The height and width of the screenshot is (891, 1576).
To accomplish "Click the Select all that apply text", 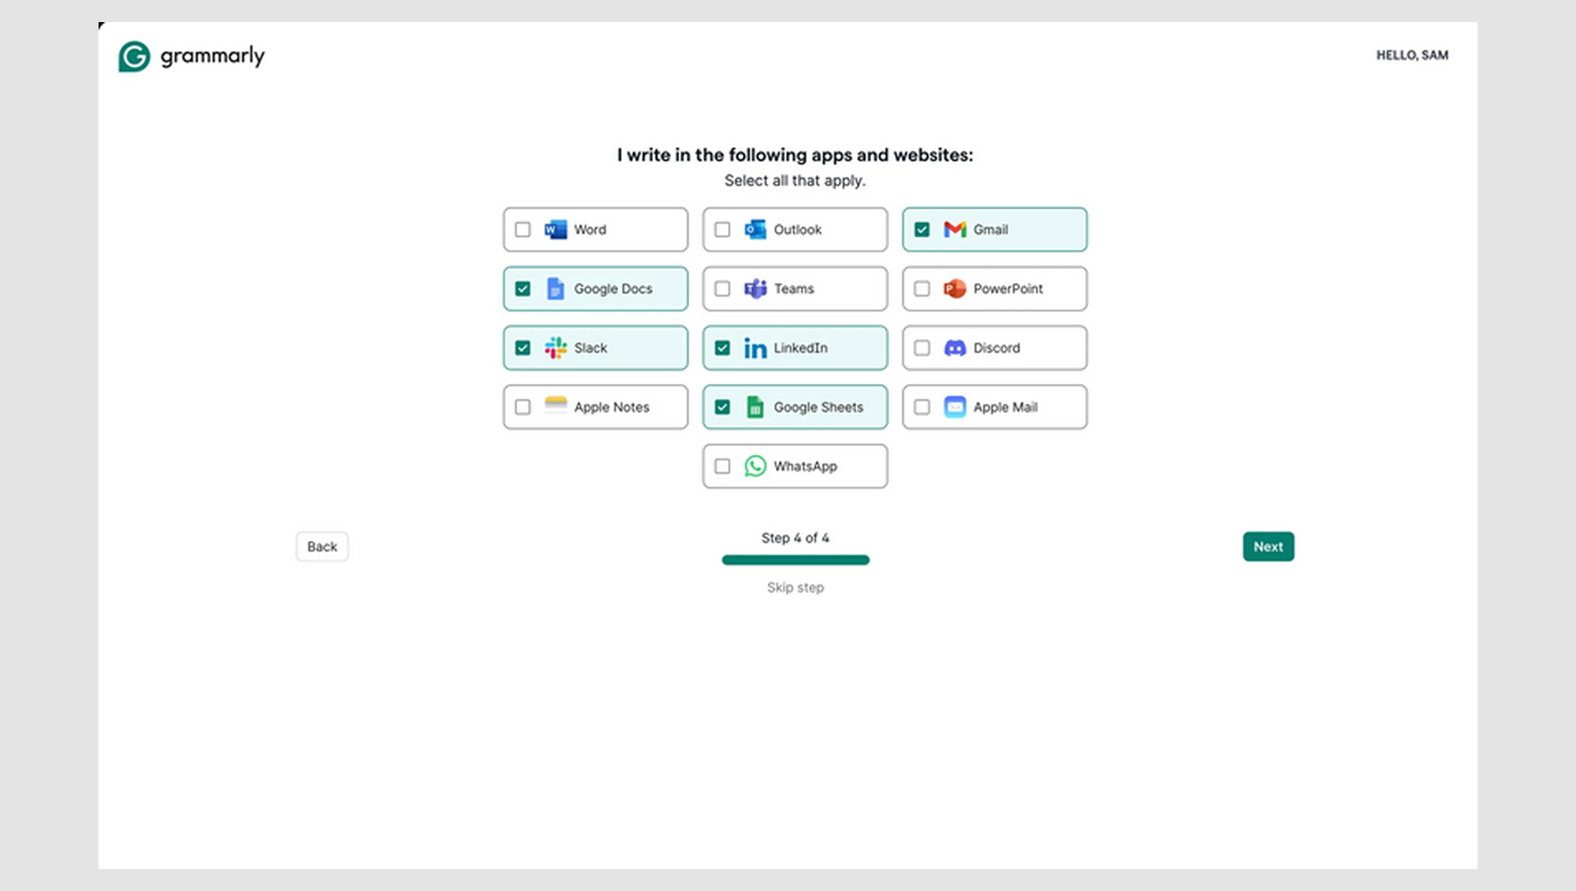I will [x=795, y=181].
